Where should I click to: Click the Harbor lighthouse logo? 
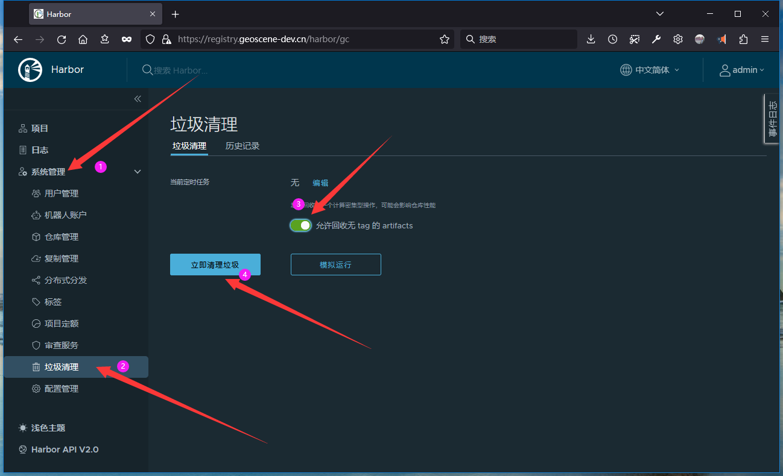30,70
